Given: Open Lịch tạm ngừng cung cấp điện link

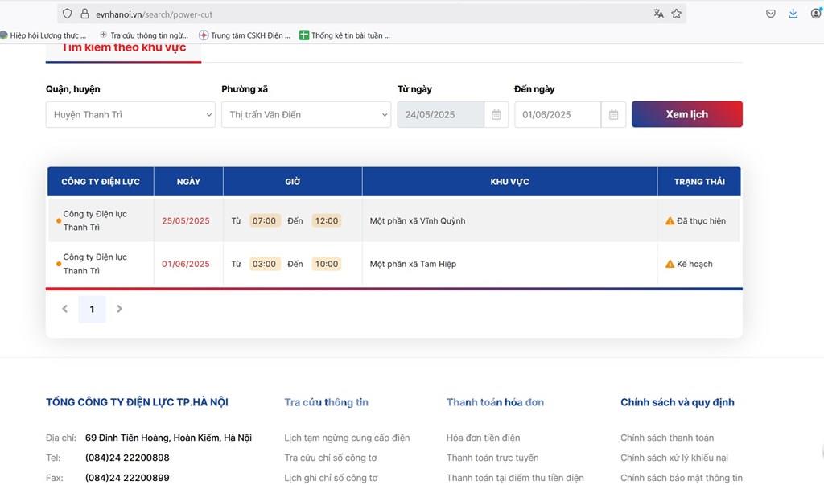Looking at the screenshot, I should [347, 438].
